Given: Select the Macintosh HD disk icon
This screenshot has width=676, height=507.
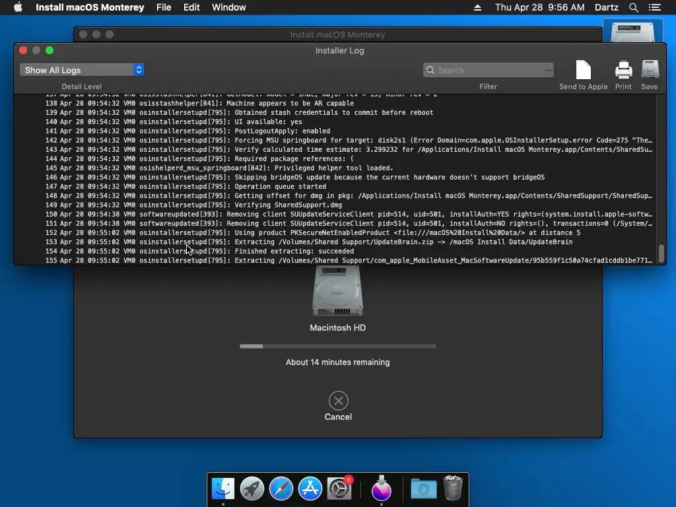Looking at the screenshot, I should pos(337,291).
